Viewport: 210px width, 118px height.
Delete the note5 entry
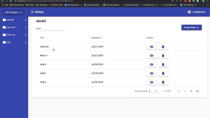(163, 73)
